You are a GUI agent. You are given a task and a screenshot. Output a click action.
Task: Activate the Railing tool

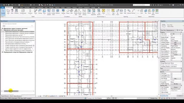[x=63, y=12]
